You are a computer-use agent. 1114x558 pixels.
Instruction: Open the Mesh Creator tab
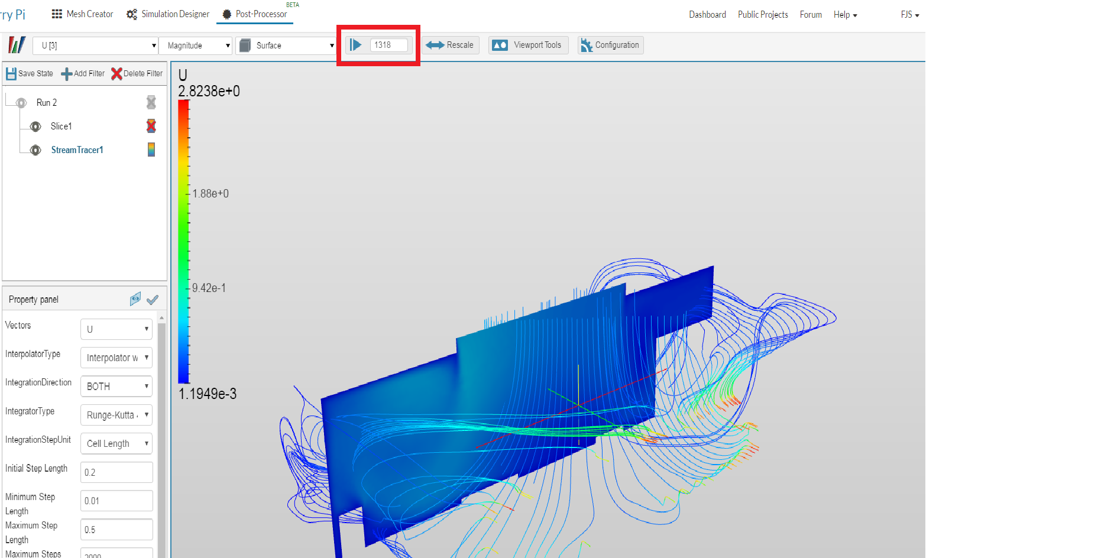click(82, 14)
